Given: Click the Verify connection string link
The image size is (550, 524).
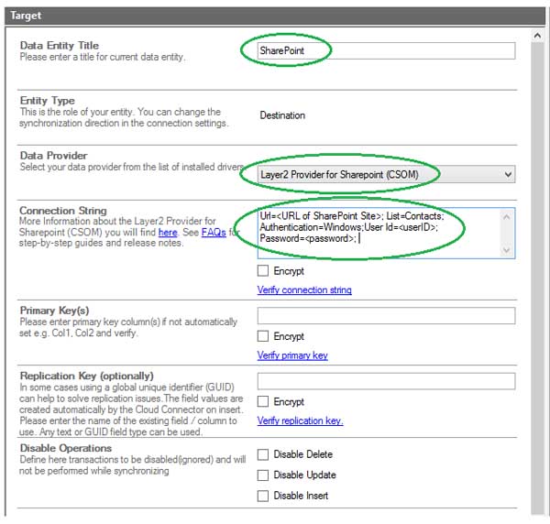Looking at the screenshot, I should [x=304, y=290].
